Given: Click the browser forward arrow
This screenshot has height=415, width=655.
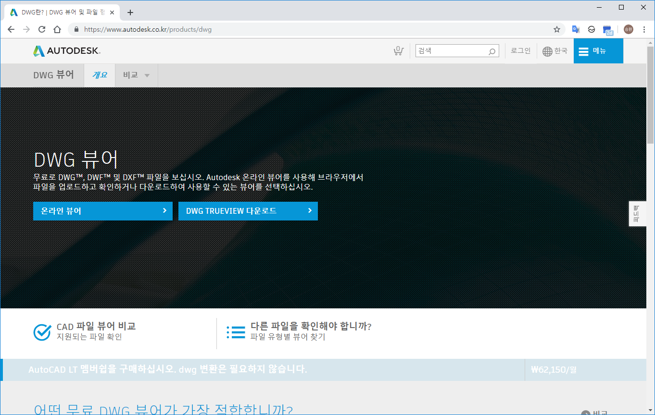Looking at the screenshot, I should (x=26, y=29).
